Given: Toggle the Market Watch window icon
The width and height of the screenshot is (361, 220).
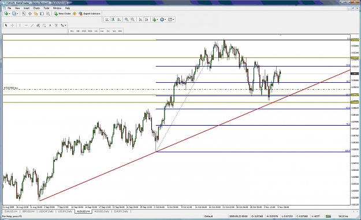Looking at the screenshot, I should pyautogui.click(x=24, y=14).
